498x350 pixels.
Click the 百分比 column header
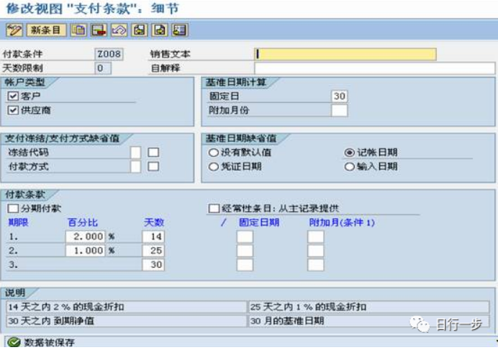pos(83,223)
